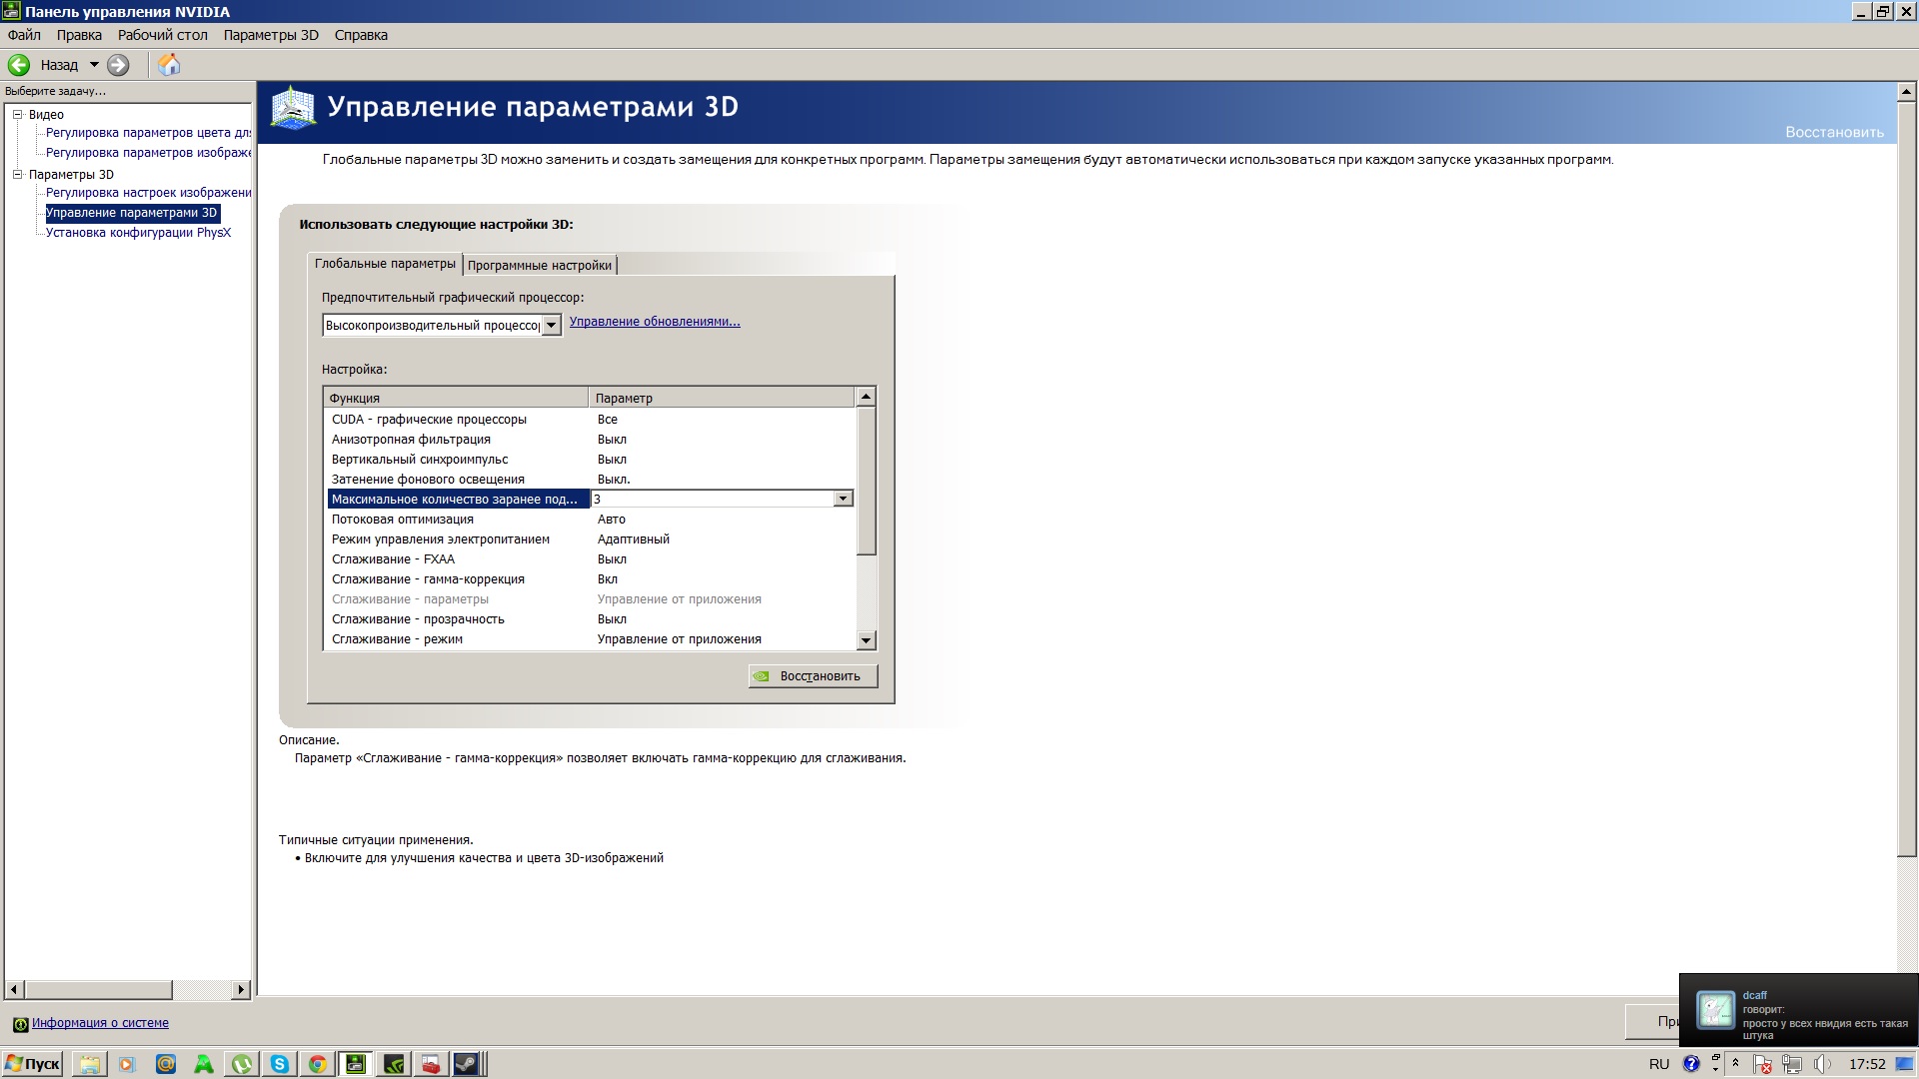
Task: Click settings list scroll-down arrow
Action: tap(866, 640)
